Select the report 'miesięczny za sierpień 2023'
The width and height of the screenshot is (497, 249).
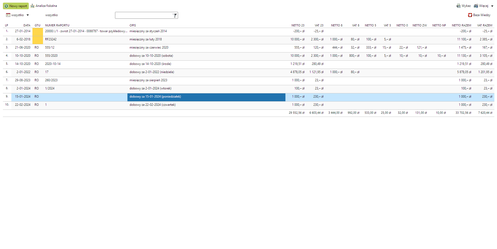(148, 80)
